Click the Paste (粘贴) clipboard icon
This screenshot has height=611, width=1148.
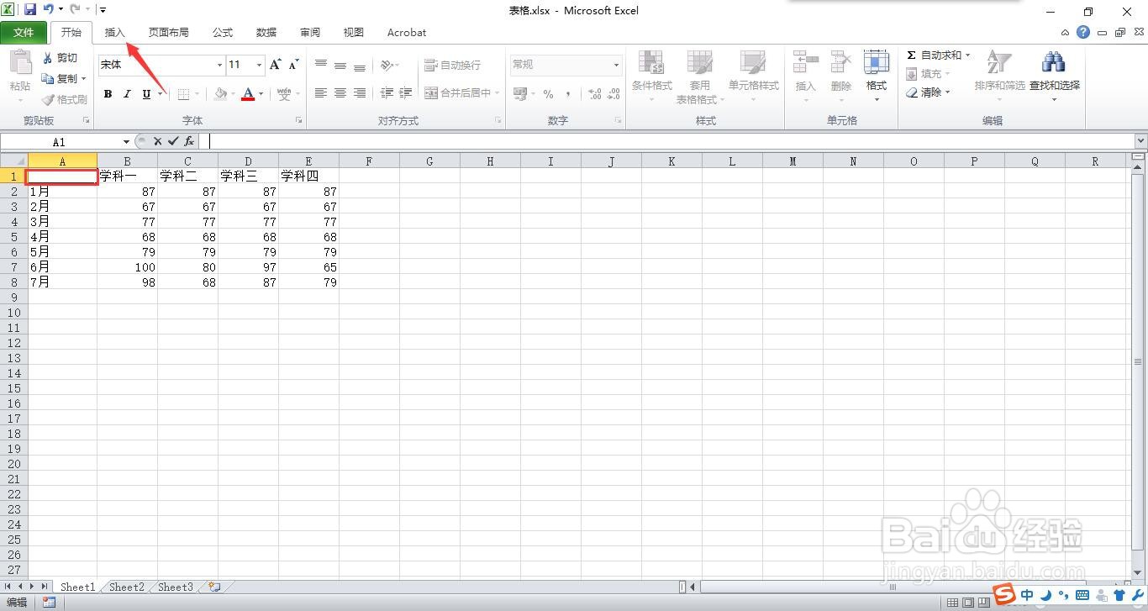coord(20,64)
